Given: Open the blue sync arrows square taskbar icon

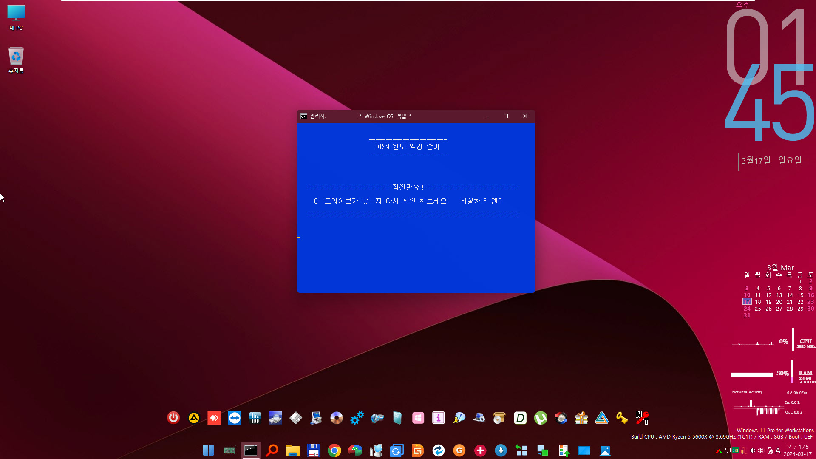Looking at the screenshot, I should (397, 450).
